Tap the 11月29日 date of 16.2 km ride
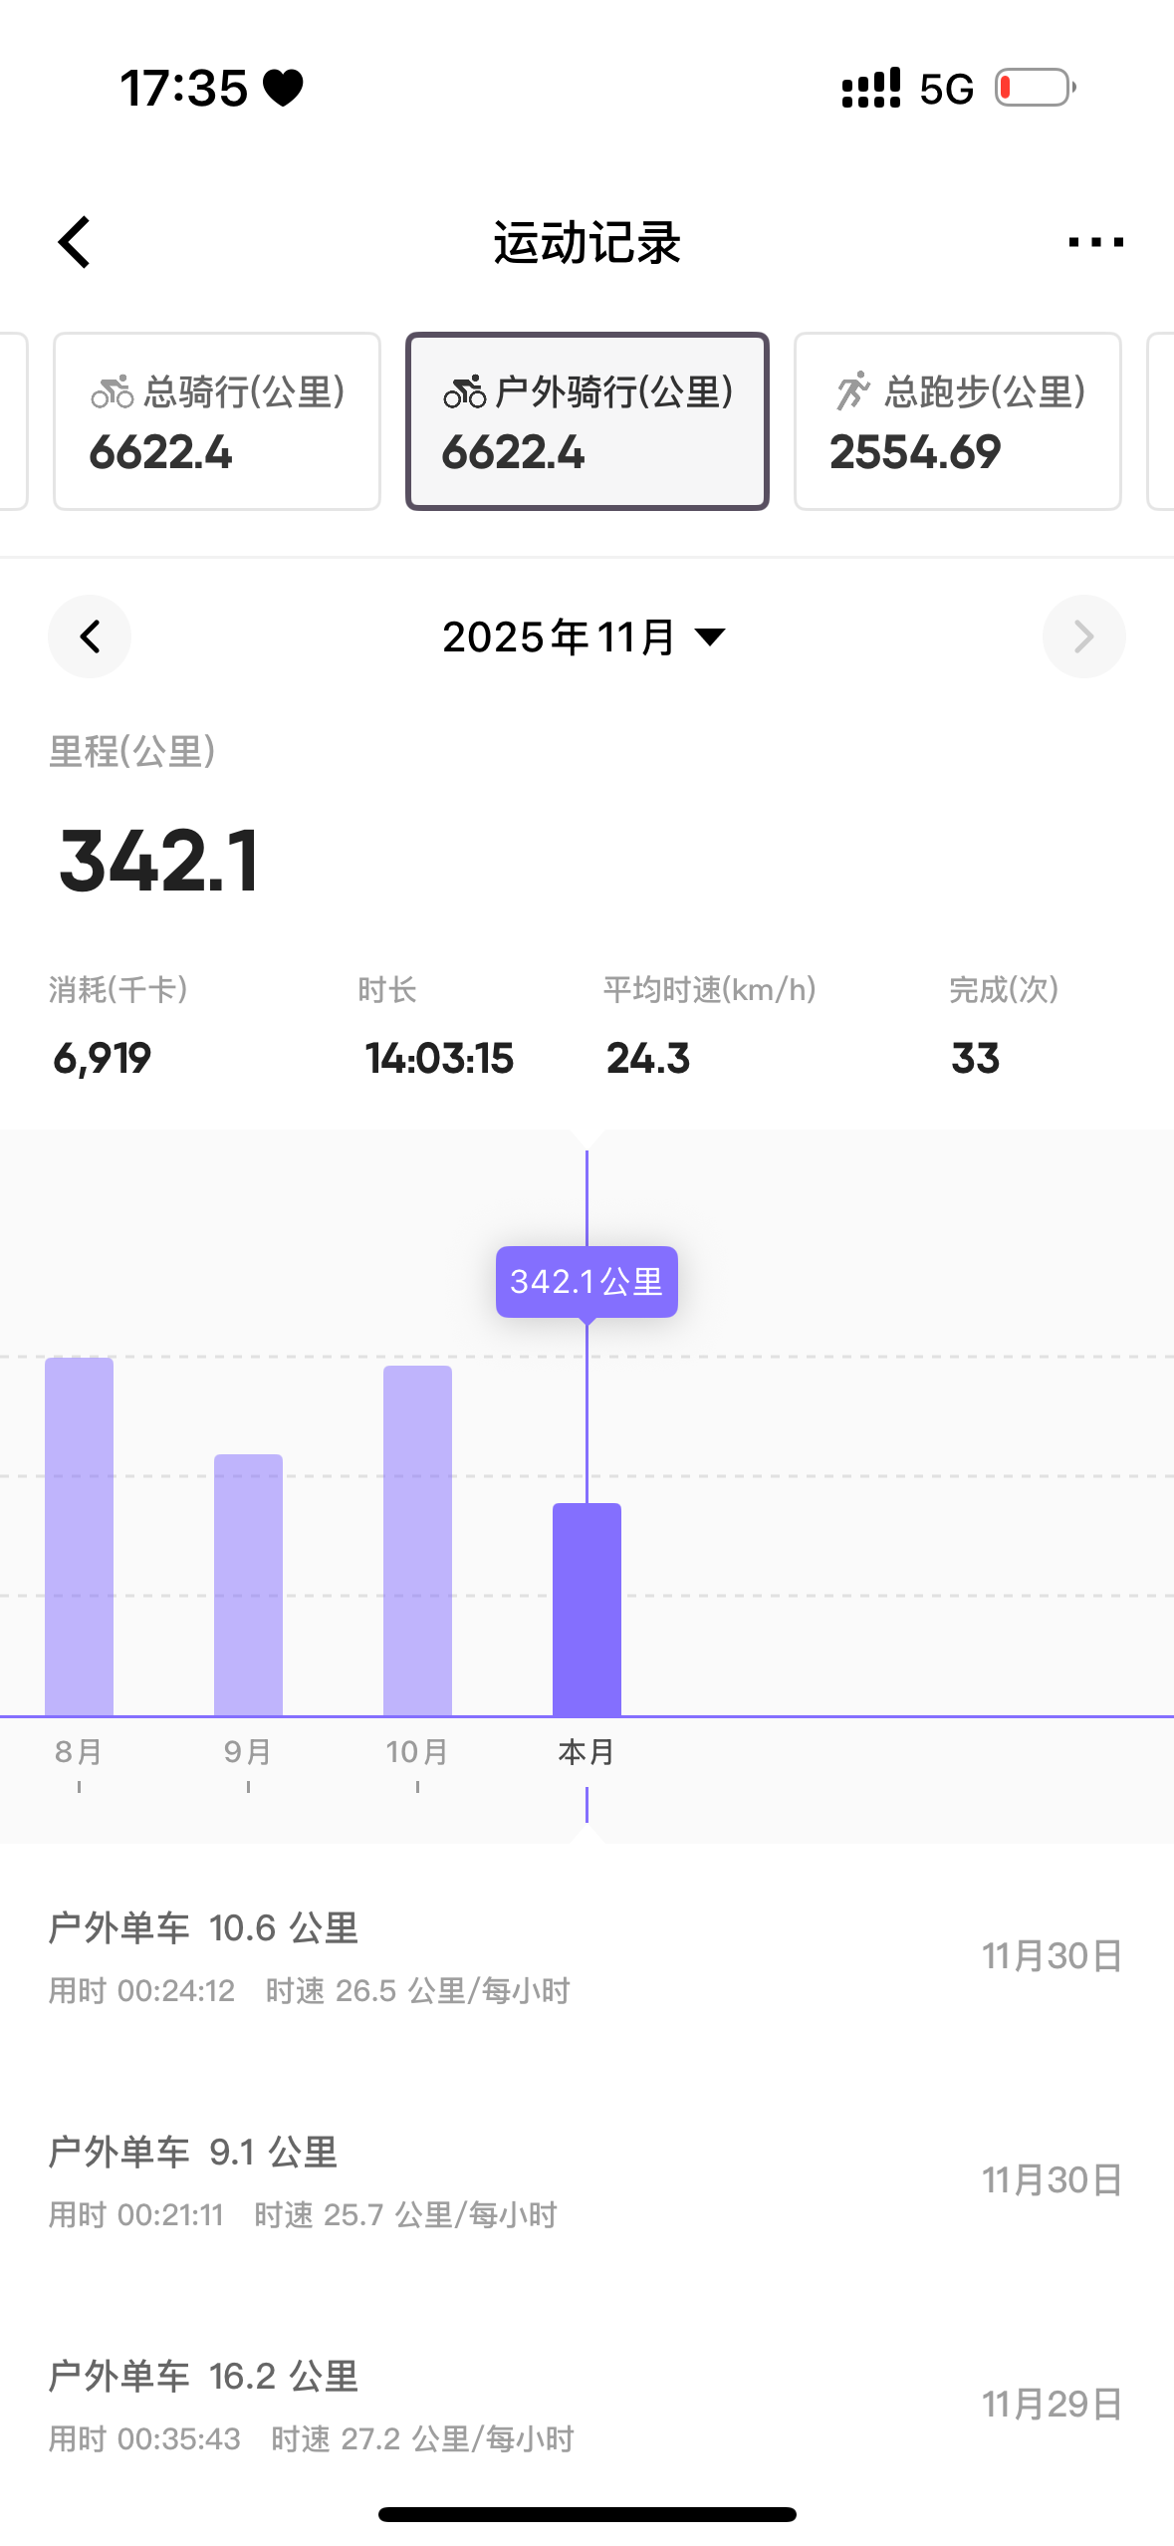 tap(1053, 2405)
